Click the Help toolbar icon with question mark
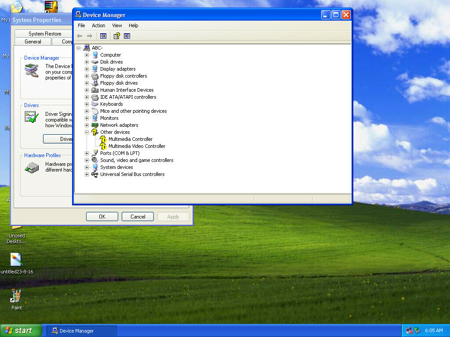 [116, 36]
